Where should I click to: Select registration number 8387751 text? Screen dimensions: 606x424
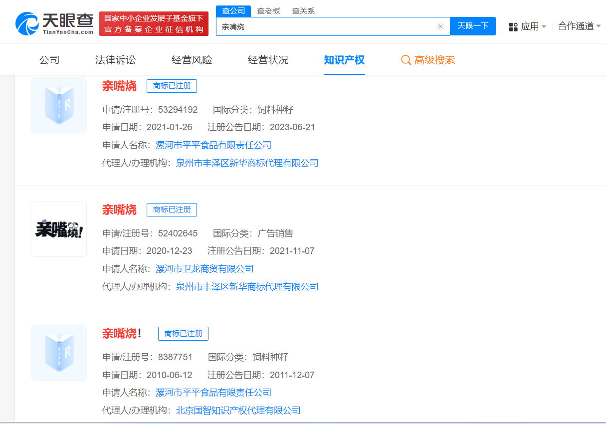pos(175,357)
